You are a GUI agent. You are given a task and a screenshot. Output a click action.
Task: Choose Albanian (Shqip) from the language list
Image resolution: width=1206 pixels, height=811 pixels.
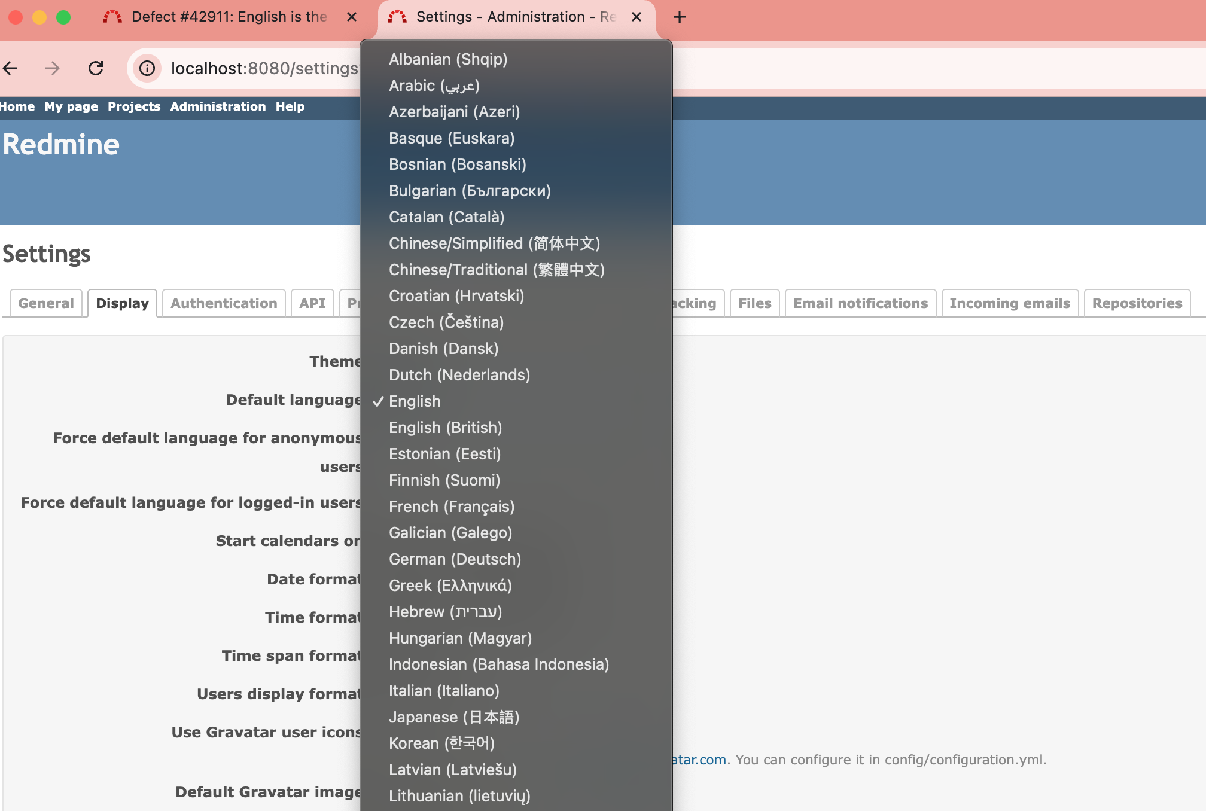coord(516,59)
